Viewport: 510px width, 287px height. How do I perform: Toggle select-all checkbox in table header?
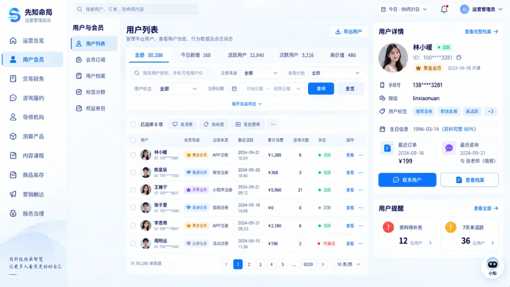click(x=133, y=140)
